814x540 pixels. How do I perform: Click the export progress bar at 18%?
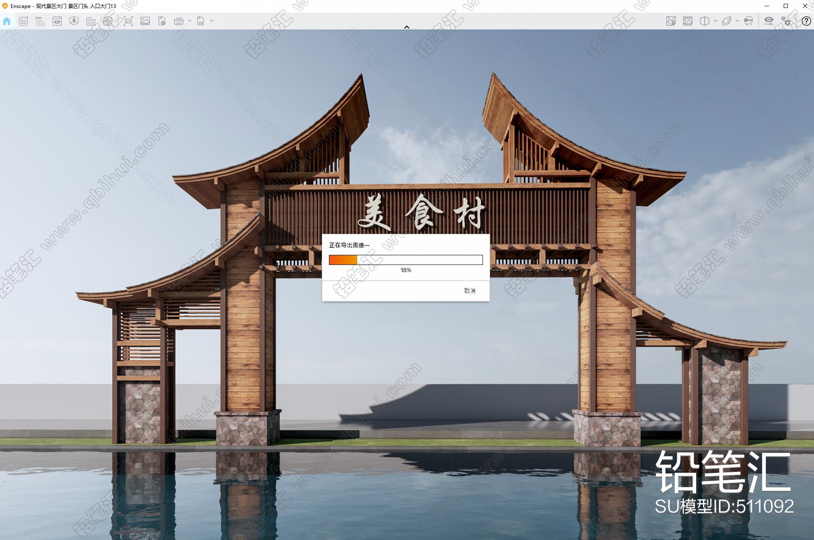tap(406, 260)
